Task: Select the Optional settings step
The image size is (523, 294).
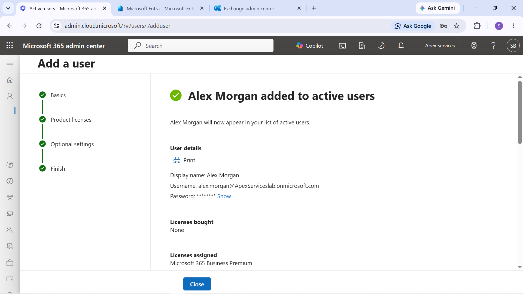Action: pos(66,144)
